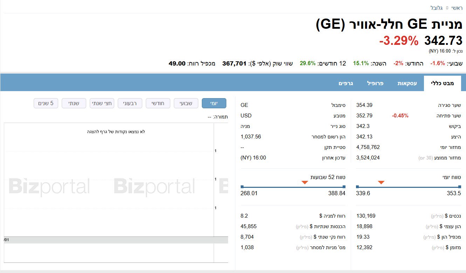The image size is (466, 273).
Task: Click the נכסים value 130,169
Action: pyautogui.click(x=366, y=216)
